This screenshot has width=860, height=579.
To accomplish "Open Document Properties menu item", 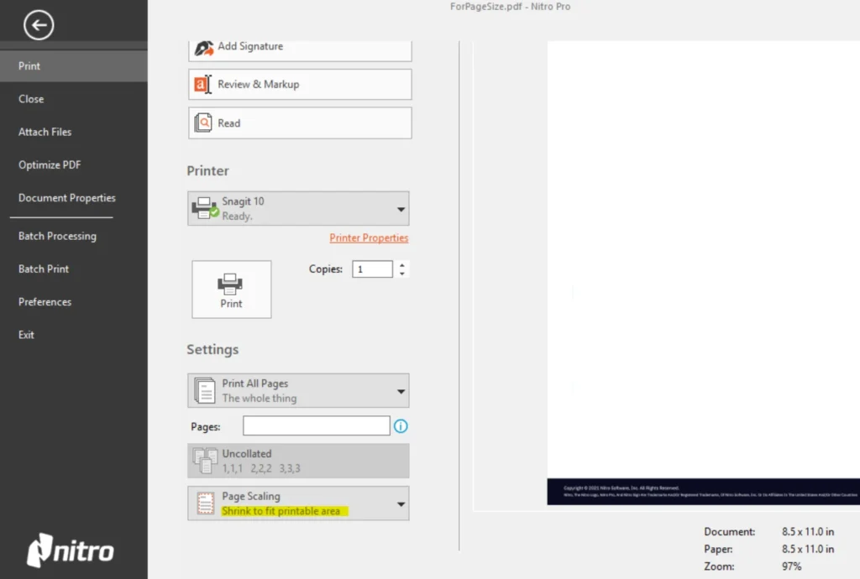I will pyautogui.click(x=67, y=198).
